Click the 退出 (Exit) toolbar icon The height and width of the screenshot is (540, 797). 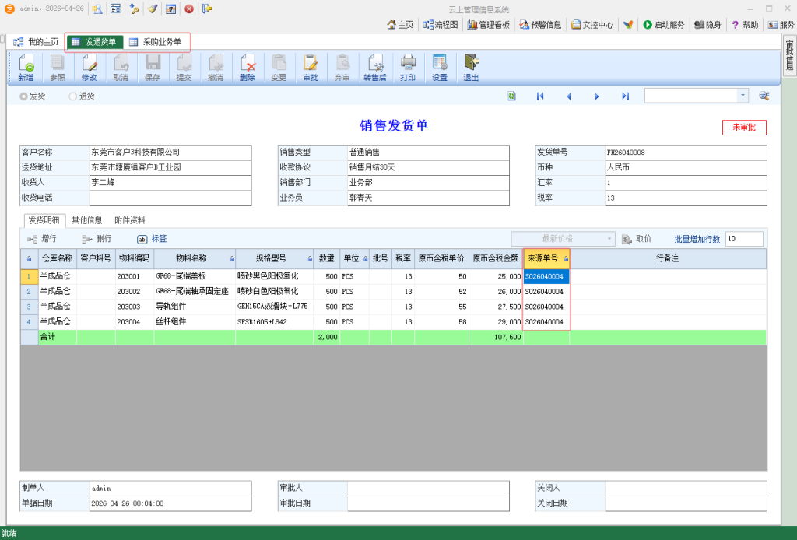tap(471, 68)
